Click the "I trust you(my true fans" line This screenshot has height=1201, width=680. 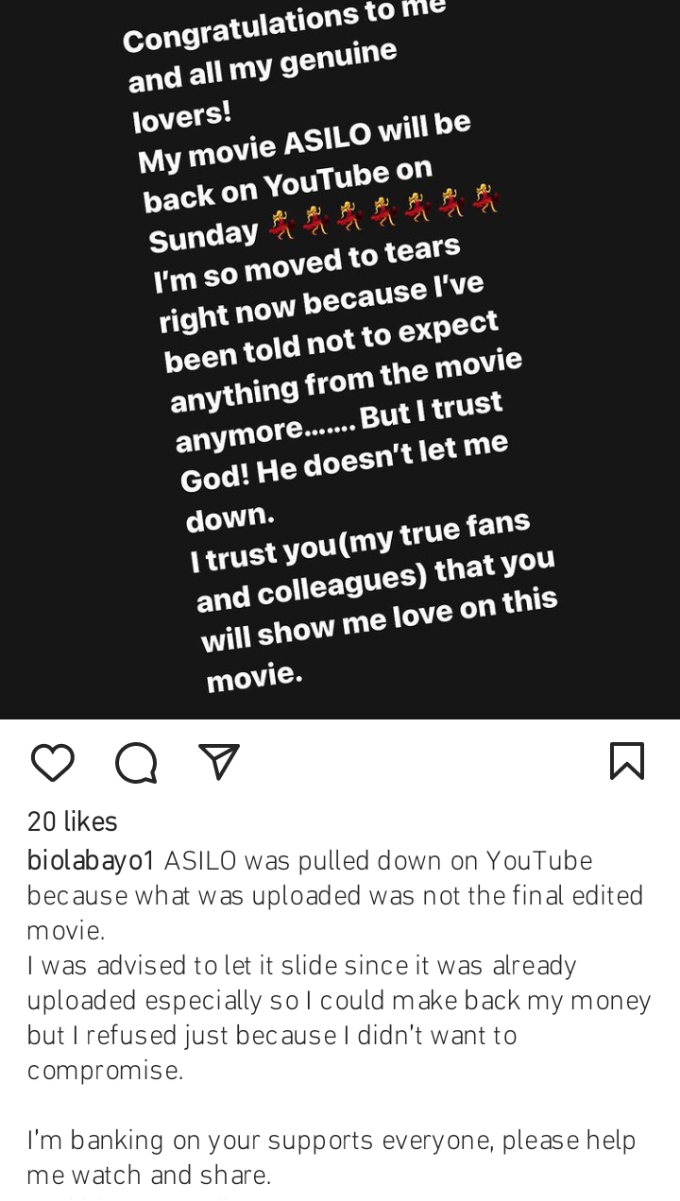[361, 541]
